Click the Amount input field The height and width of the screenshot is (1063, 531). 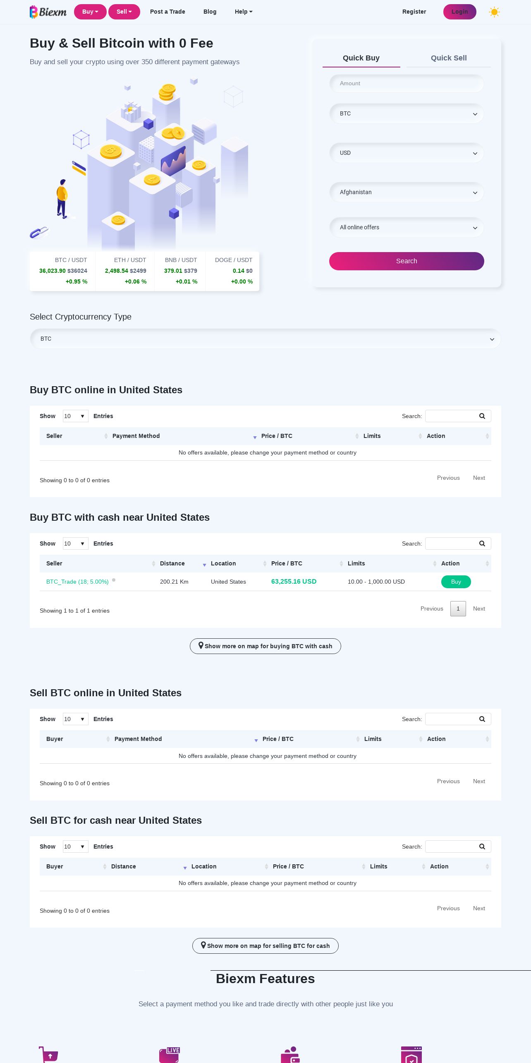pyautogui.click(x=407, y=84)
